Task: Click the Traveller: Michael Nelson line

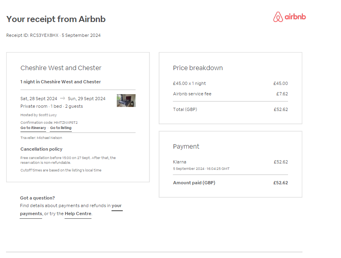Action: pos(41,138)
